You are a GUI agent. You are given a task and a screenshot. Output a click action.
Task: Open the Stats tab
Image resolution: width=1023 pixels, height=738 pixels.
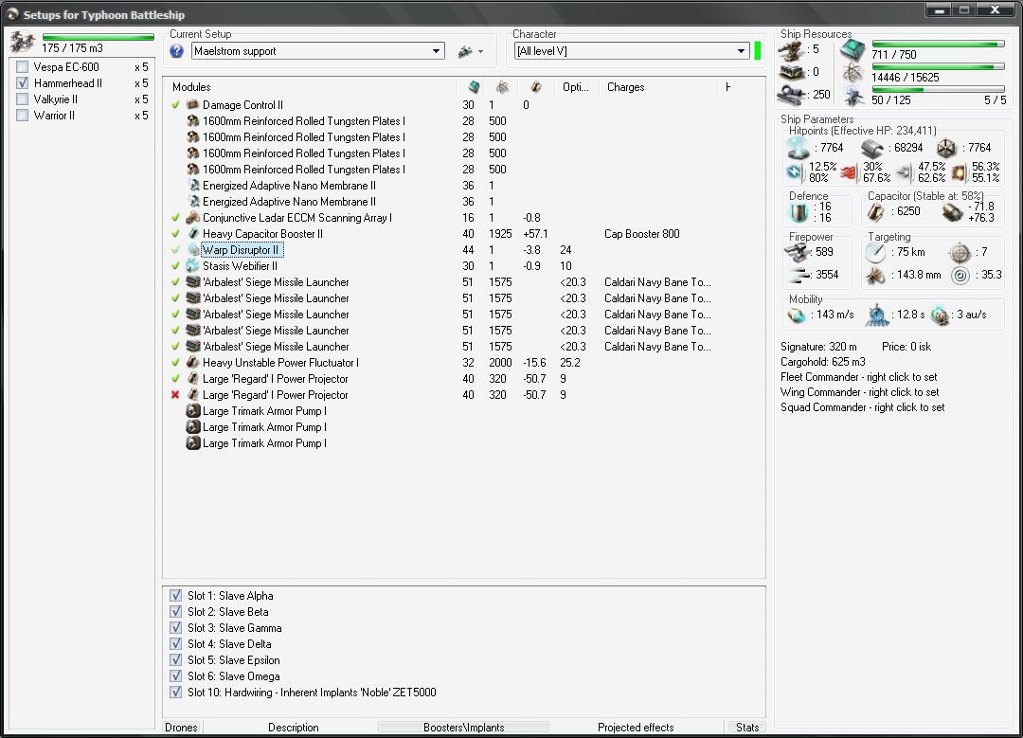coord(747,728)
